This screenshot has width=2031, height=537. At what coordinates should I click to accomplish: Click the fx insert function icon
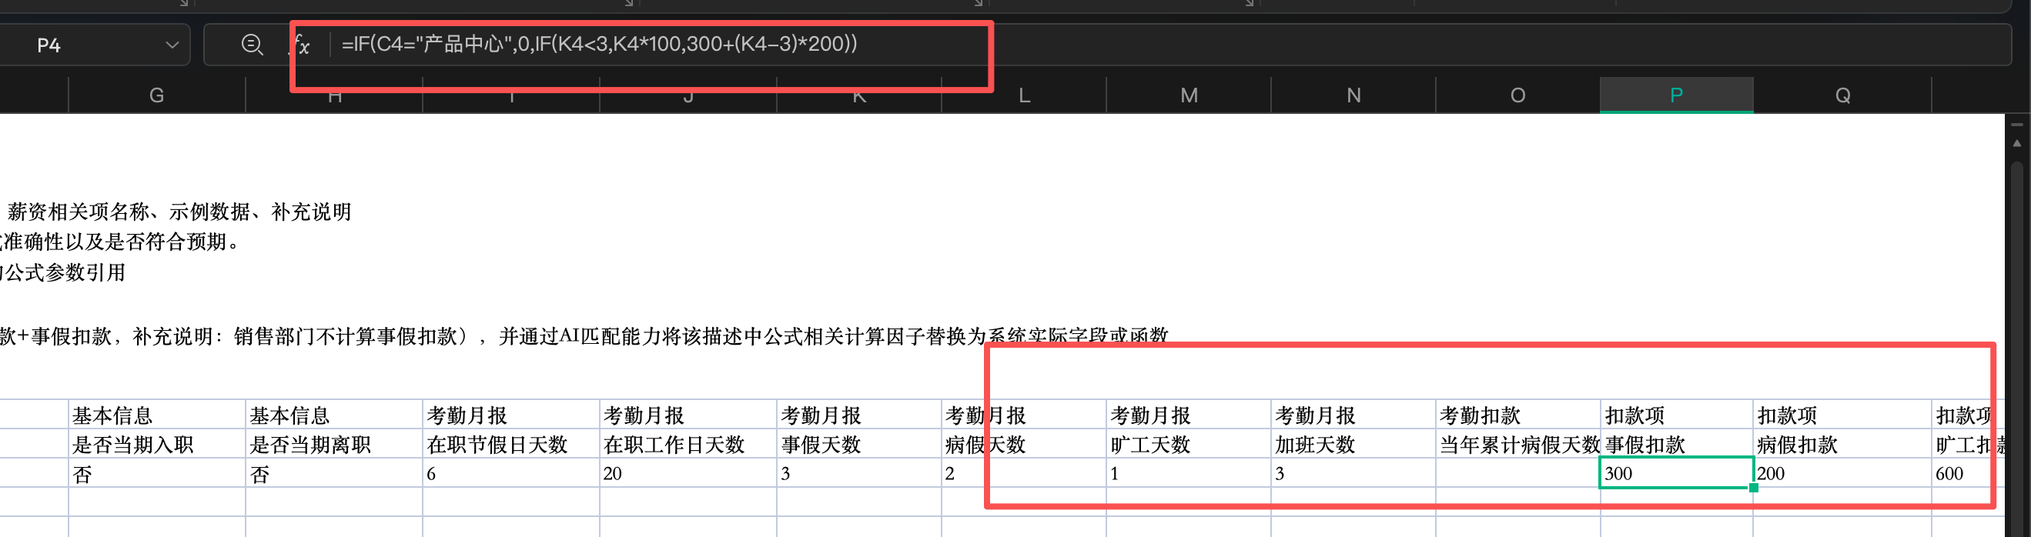(302, 45)
